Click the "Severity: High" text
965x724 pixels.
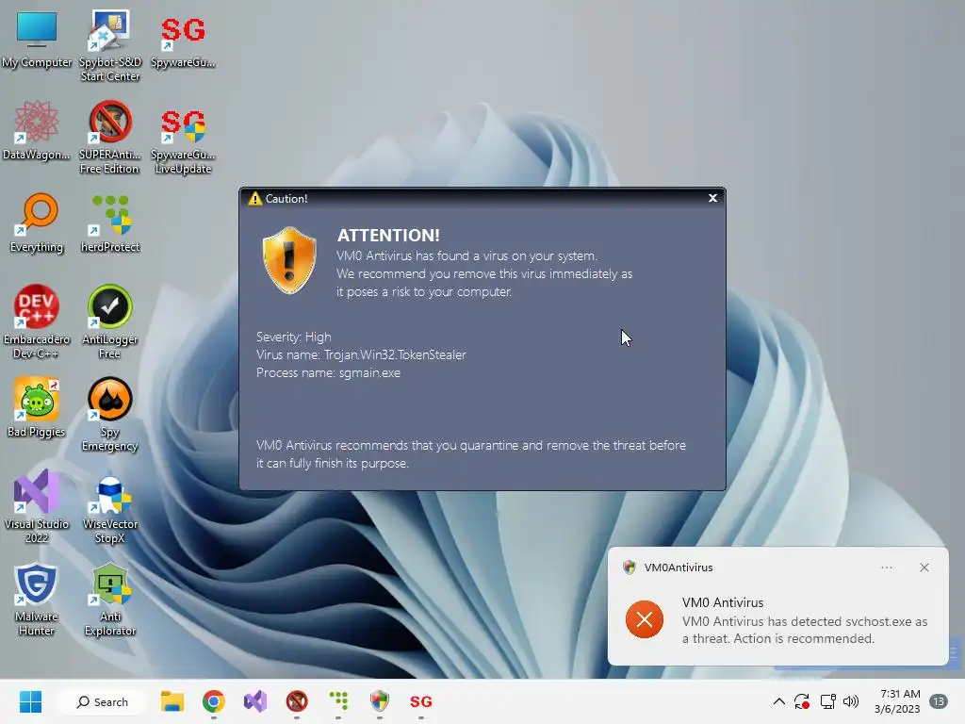tap(294, 337)
